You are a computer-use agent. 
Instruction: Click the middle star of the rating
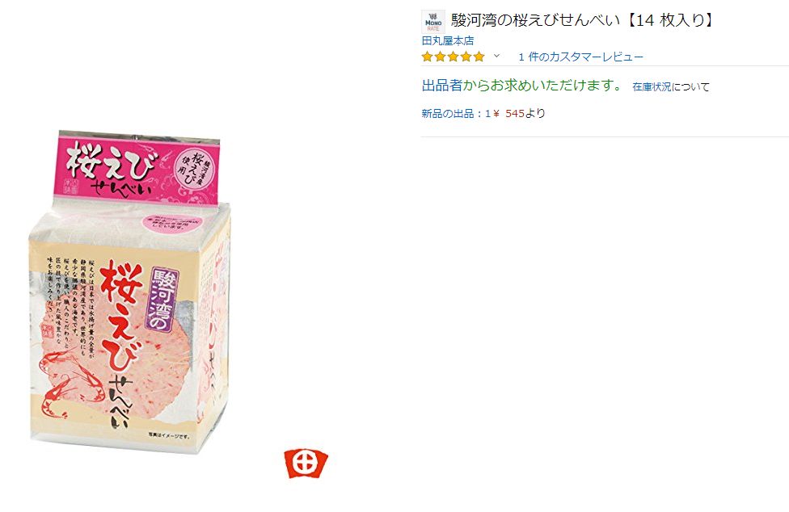click(x=454, y=57)
